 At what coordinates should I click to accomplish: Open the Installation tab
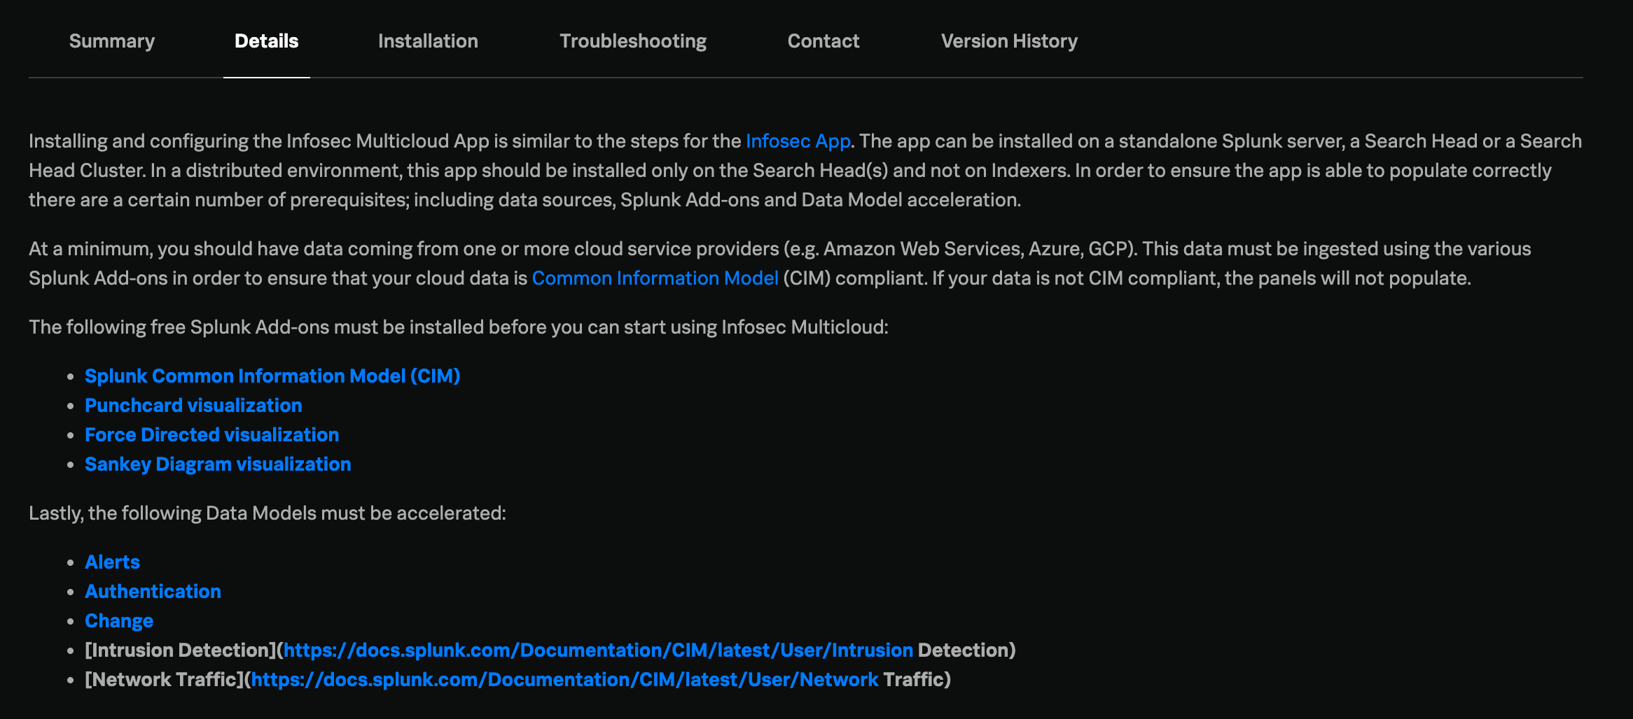(428, 41)
